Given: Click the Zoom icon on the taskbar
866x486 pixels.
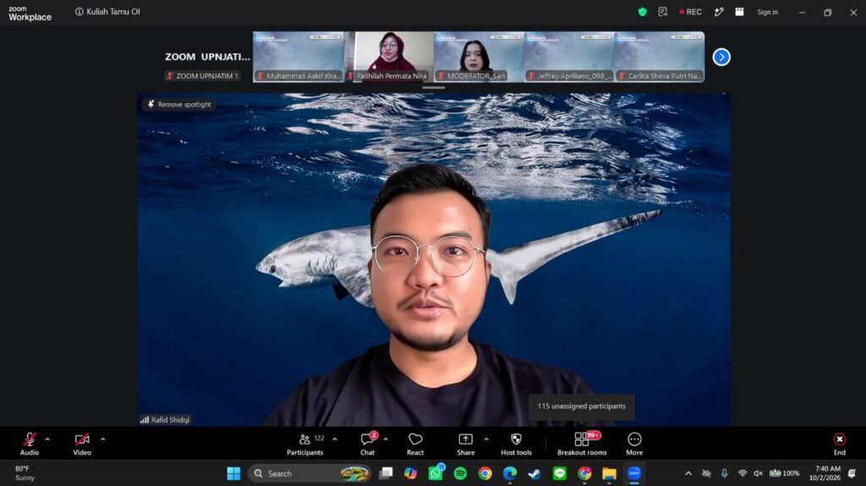Looking at the screenshot, I should pyautogui.click(x=634, y=473).
